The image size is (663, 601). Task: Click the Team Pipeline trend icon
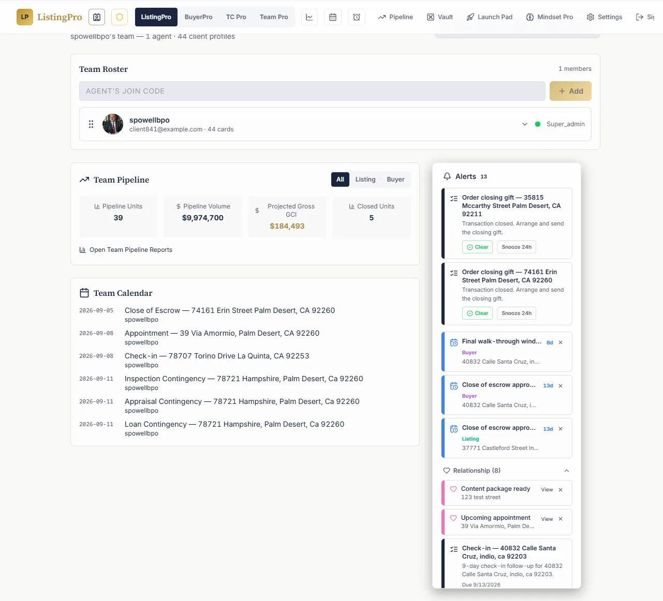coord(84,180)
